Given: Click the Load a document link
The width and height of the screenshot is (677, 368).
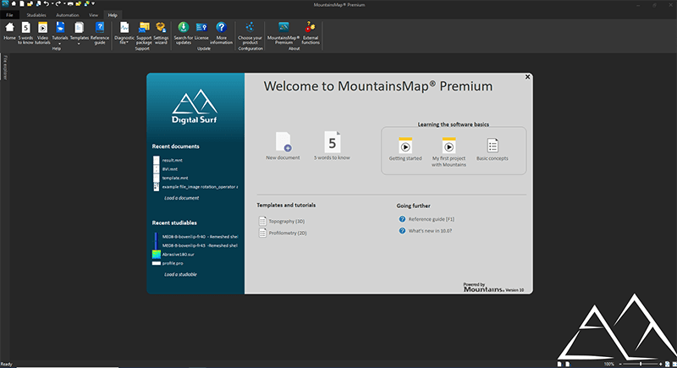Looking at the screenshot, I should tap(181, 198).
